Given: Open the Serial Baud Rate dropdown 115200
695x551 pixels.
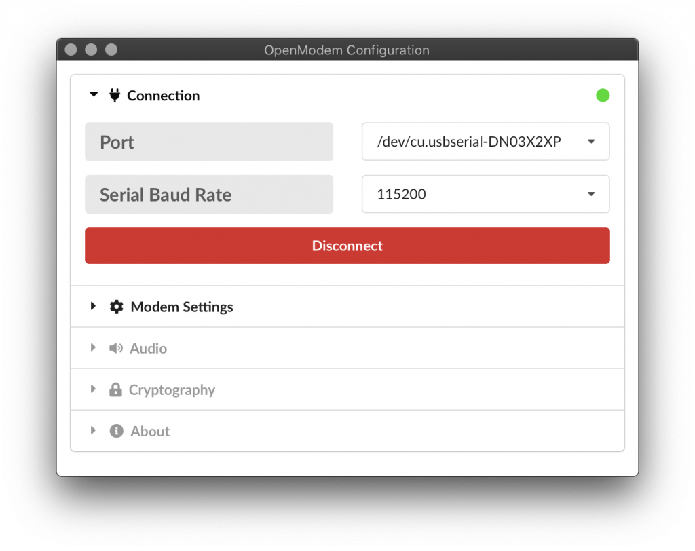Looking at the screenshot, I should (486, 194).
